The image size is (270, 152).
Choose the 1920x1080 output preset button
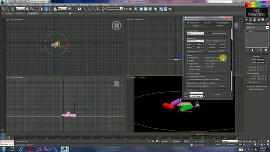[x=212, y=44]
